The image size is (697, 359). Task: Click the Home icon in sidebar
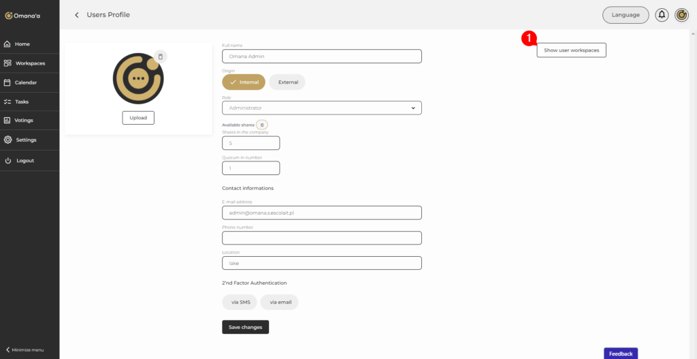point(7,44)
